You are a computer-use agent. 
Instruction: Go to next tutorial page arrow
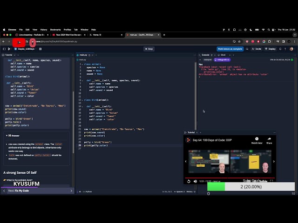click(x=71, y=191)
